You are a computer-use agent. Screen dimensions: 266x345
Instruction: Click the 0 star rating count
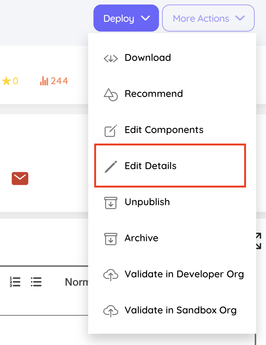point(15,81)
